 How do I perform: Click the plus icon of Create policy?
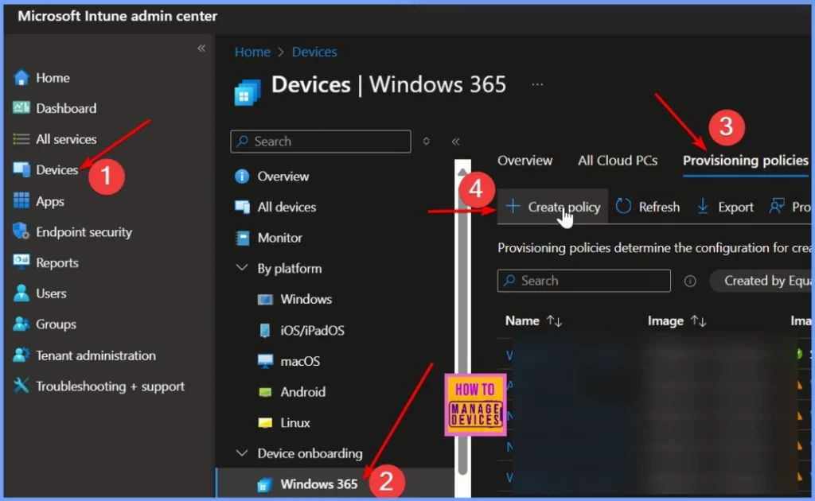pyautogui.click(x=513, y=206)
